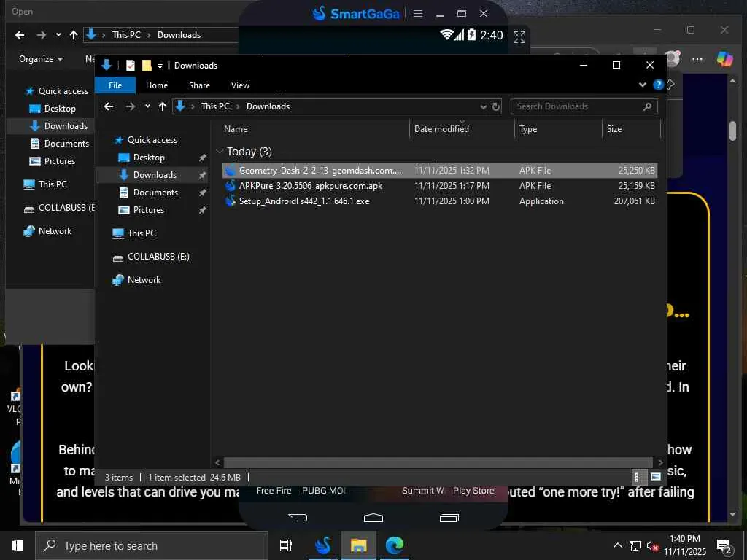Go back in the Open dialog

20,35
